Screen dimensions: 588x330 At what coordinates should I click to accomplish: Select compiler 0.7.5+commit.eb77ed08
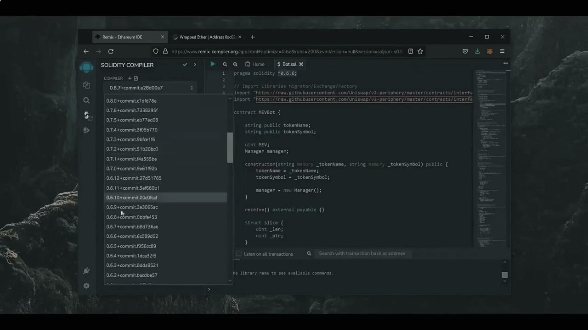point(166,120)
